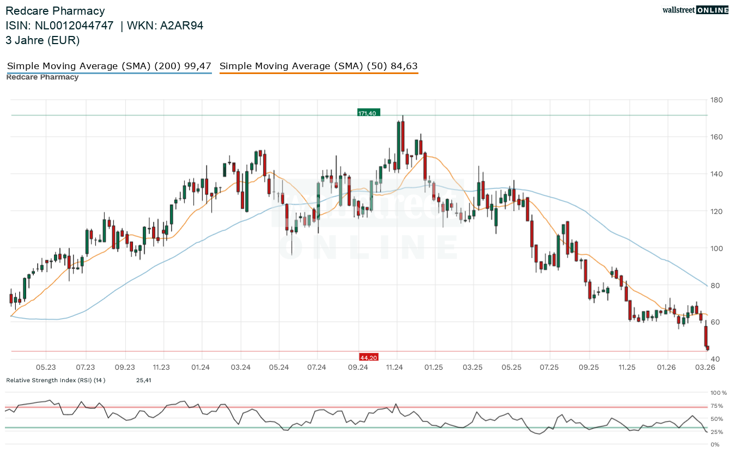Click the Redcare Pharmacy chart title

[55, 11]
